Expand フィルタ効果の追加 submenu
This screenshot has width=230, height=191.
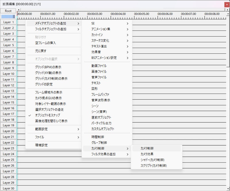click(107, 154)
